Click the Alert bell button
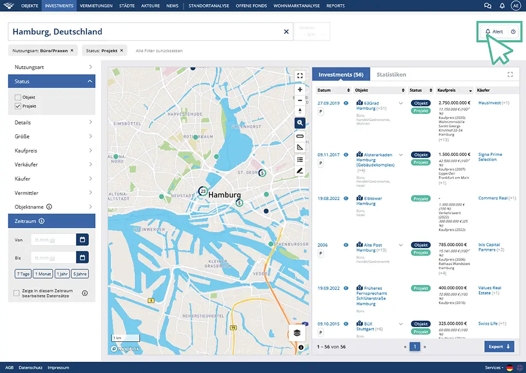526x373 pixels. click(x=494, y=31)
